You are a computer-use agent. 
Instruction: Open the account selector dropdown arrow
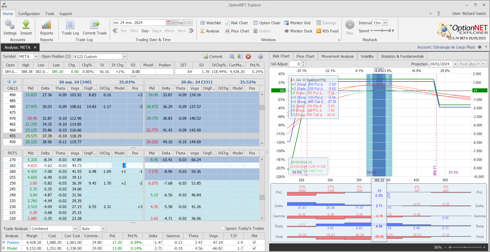coord(486,47)
